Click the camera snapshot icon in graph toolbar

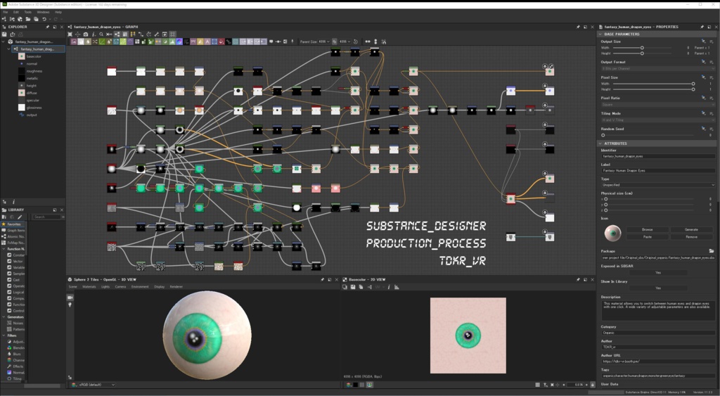point(85,34)
